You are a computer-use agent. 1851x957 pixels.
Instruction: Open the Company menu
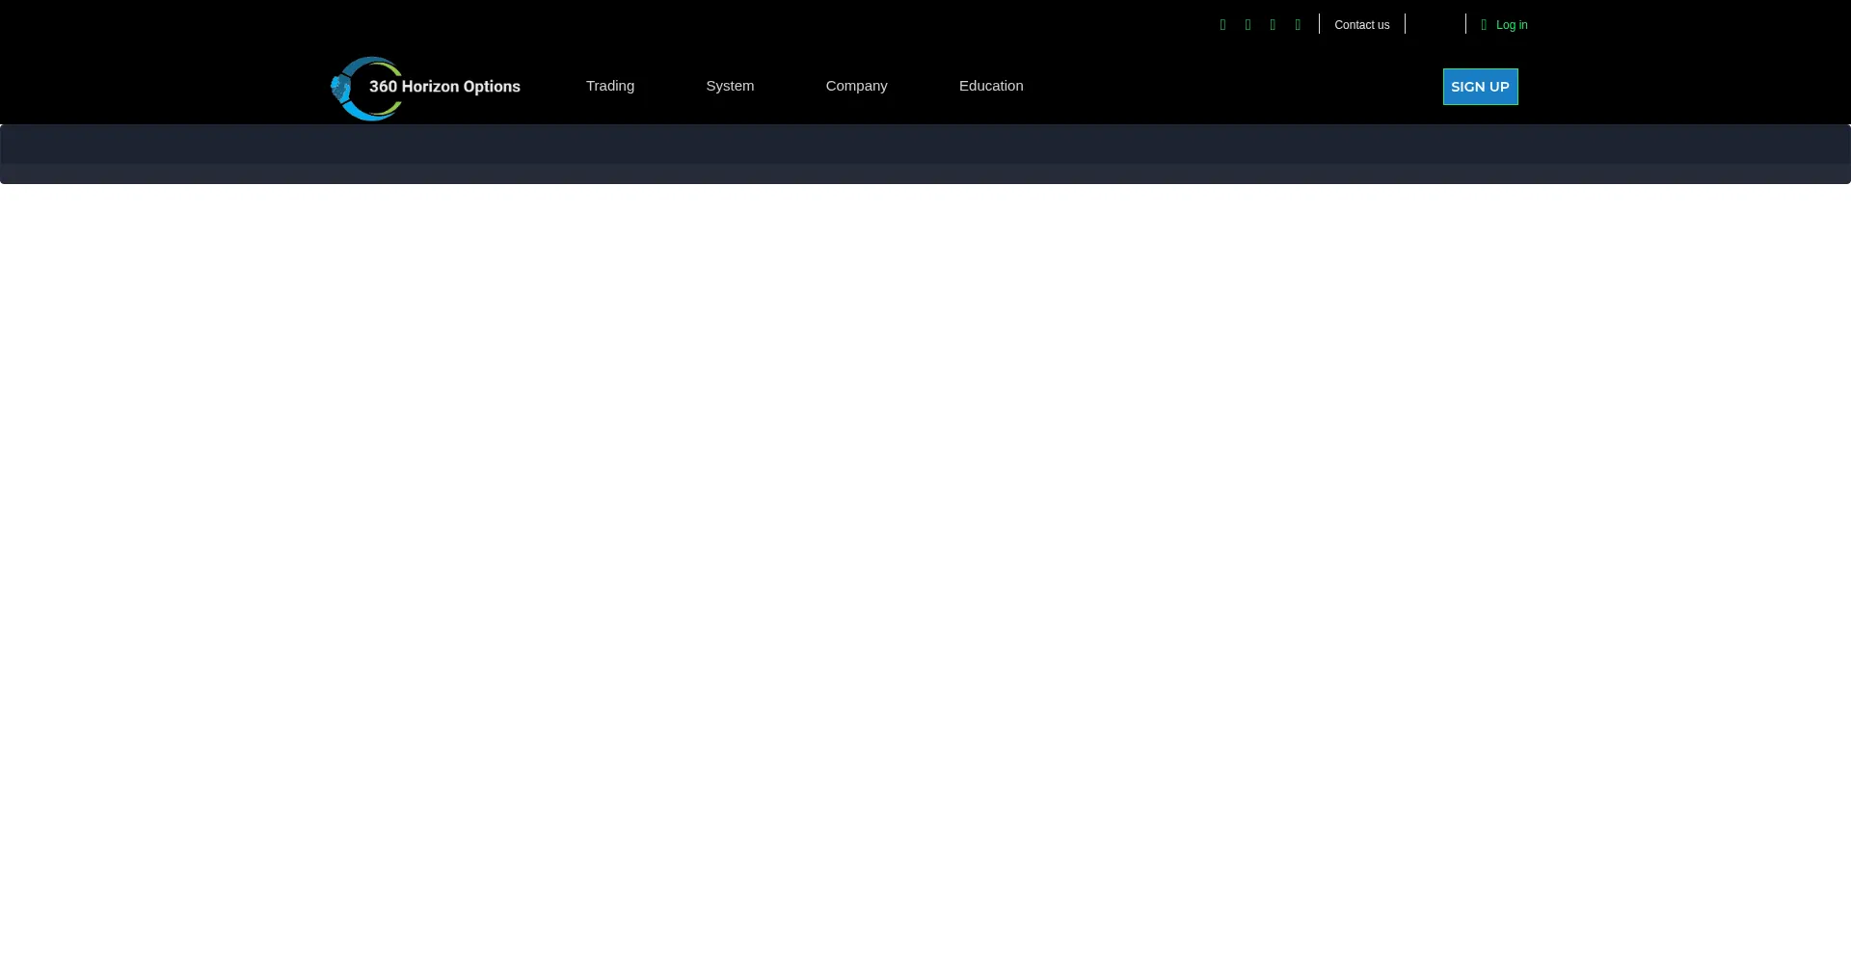coord(856,86)
